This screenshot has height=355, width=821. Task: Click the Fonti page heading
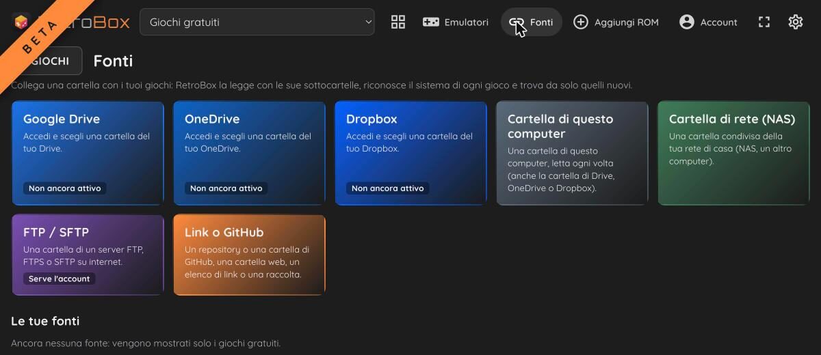coord(113,61)
